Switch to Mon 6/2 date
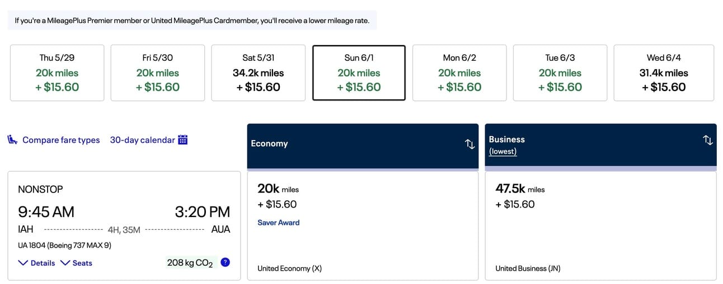Viewport: 723px width, 284px height. tap(459, 73)
